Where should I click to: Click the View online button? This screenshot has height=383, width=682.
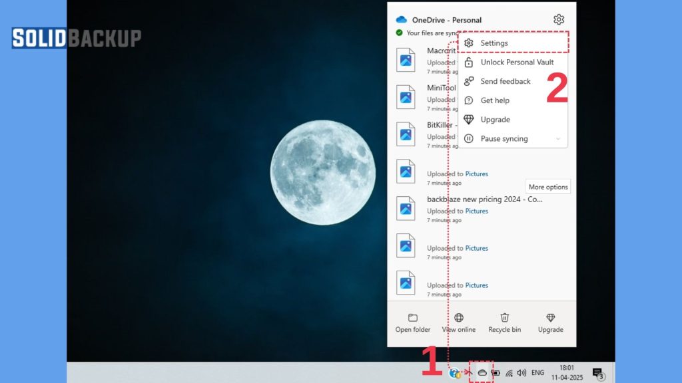458,324
